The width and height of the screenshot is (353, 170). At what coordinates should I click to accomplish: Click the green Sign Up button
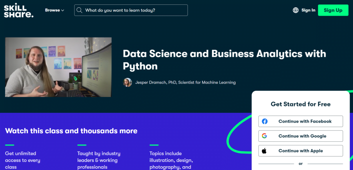[x=333, y=10]
